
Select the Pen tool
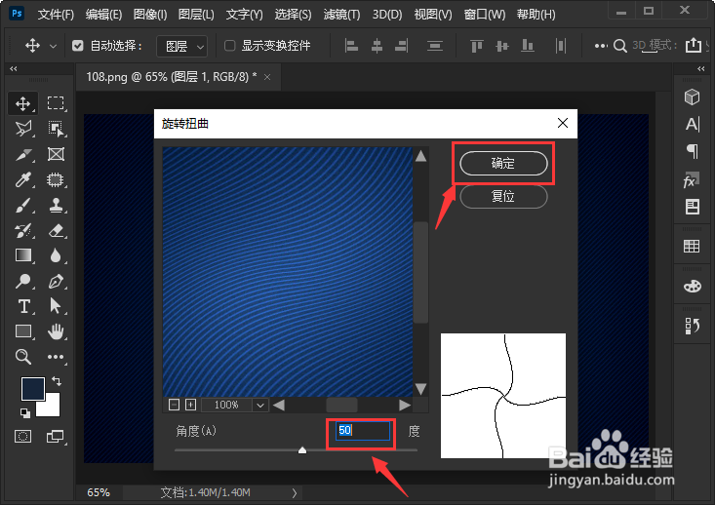56,281
